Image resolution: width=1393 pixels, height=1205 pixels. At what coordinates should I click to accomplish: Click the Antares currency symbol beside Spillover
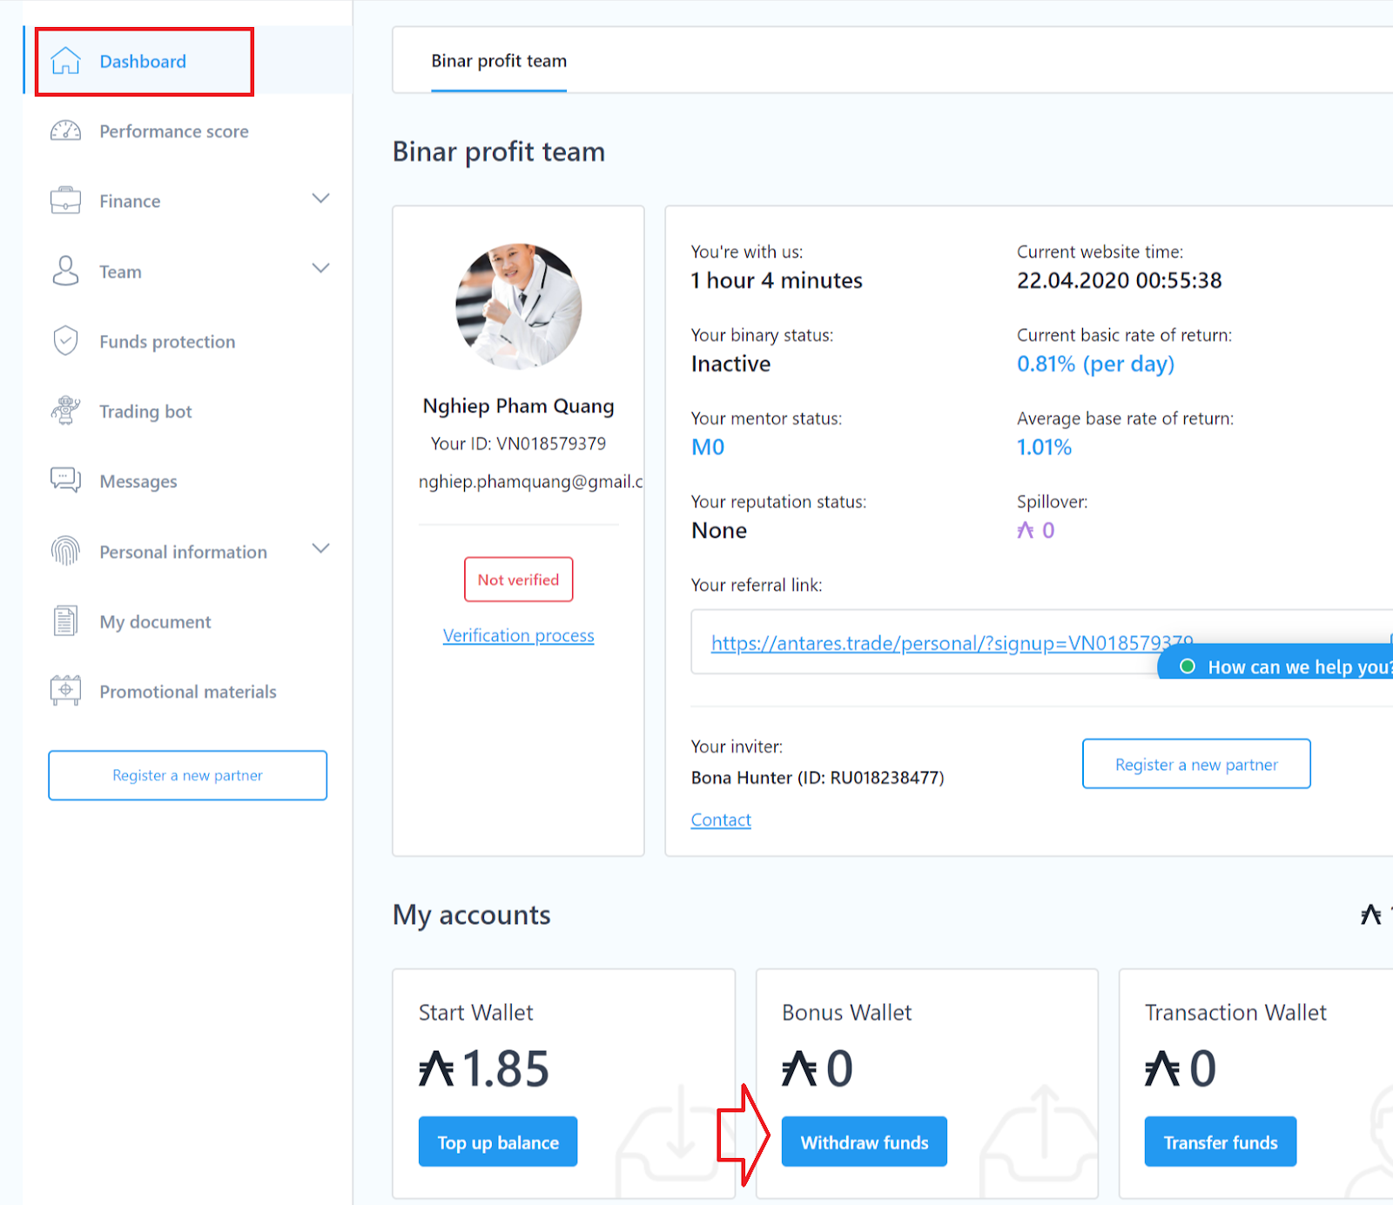(1026, 530)
